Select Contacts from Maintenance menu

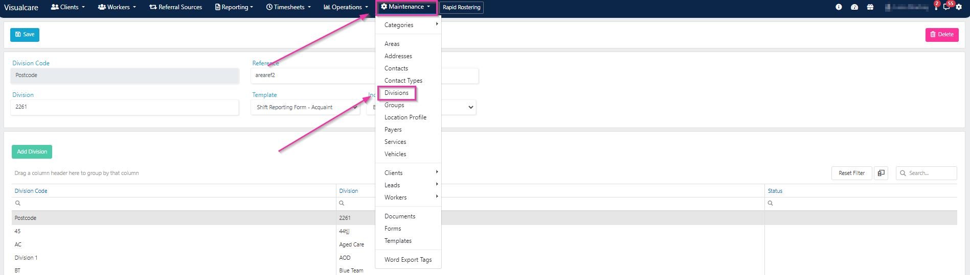(396, 68)
